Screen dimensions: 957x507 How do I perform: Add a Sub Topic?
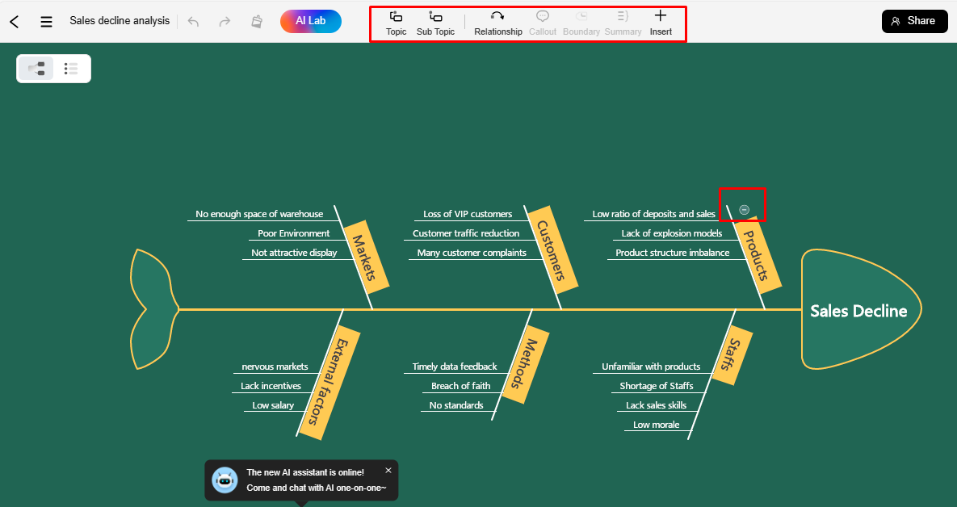[x=436, y=23]
